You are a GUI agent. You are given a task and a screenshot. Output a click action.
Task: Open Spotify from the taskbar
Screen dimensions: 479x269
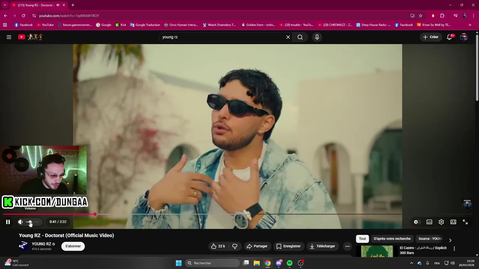[x=289, y=263]
